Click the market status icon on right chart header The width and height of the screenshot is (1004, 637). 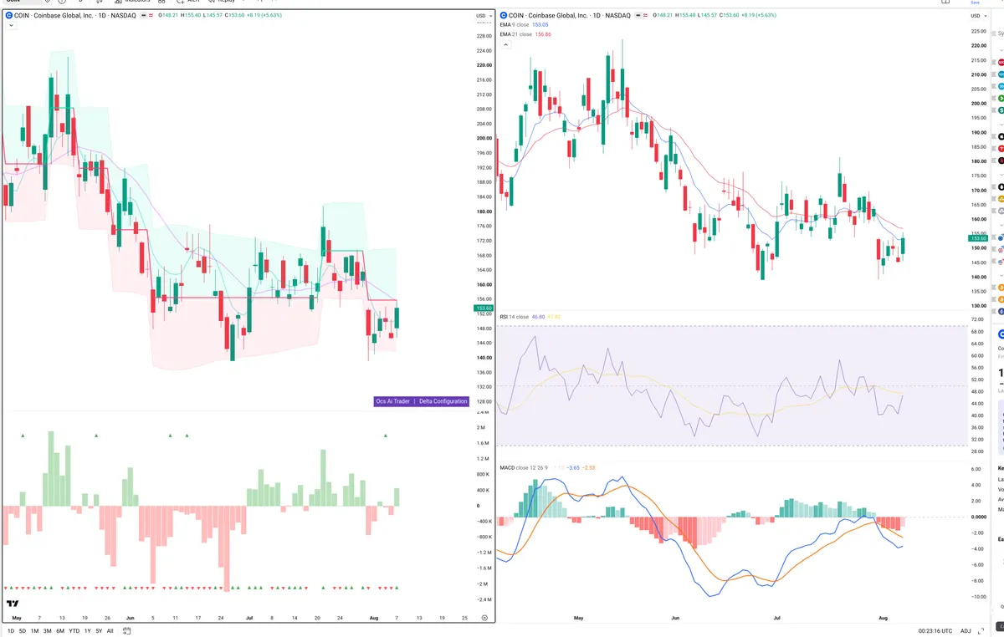tap(639, 15)
